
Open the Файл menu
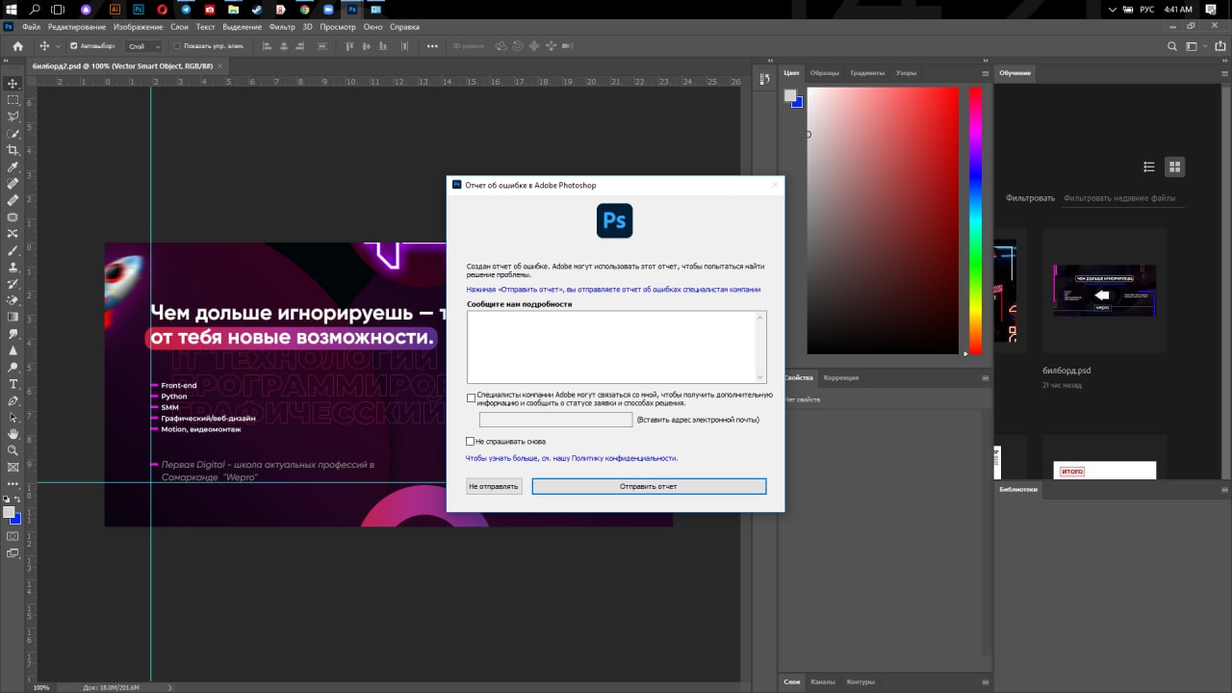pos(31,27)
